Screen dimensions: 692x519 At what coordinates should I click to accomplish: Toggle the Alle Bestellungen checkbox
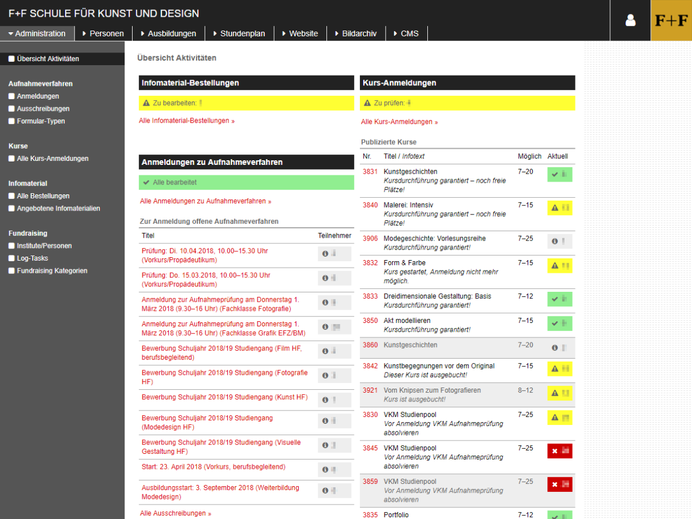point(12,196)
